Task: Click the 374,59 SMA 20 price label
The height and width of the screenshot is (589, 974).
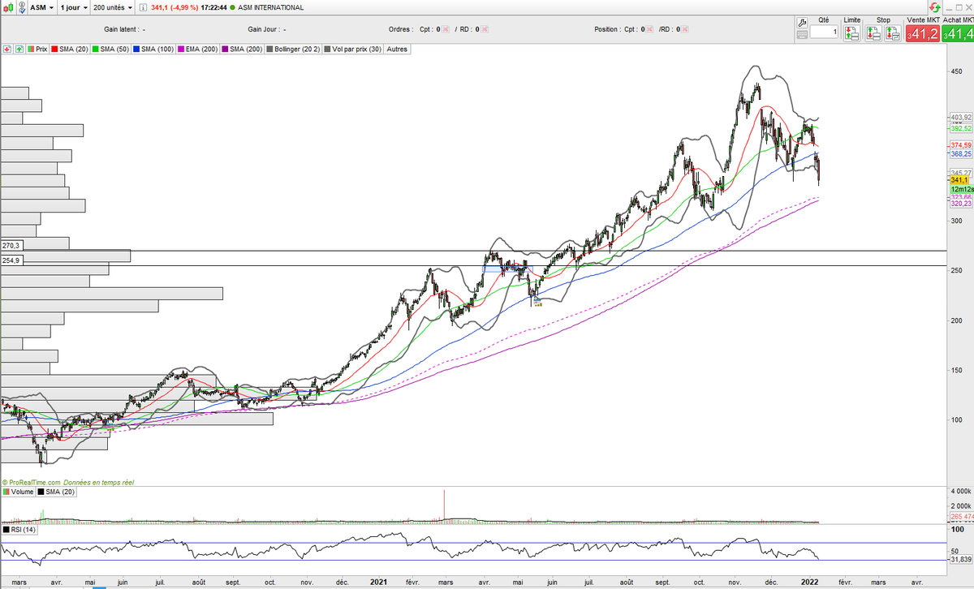Action: [x=960, y=144]
